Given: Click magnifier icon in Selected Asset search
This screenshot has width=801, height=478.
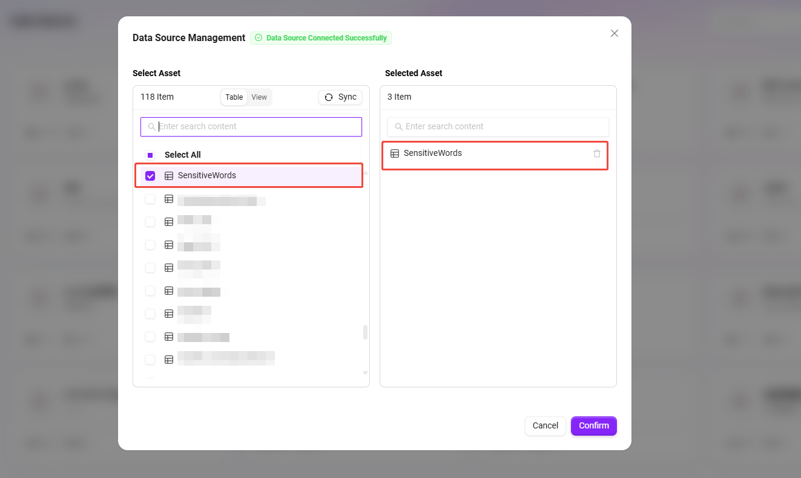Looking at the screenshot, I should point(398,127).
